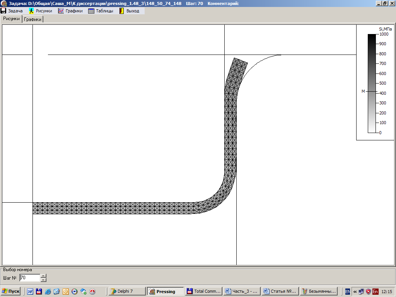Click the EN language indicator in taskbar

(348, 291)
